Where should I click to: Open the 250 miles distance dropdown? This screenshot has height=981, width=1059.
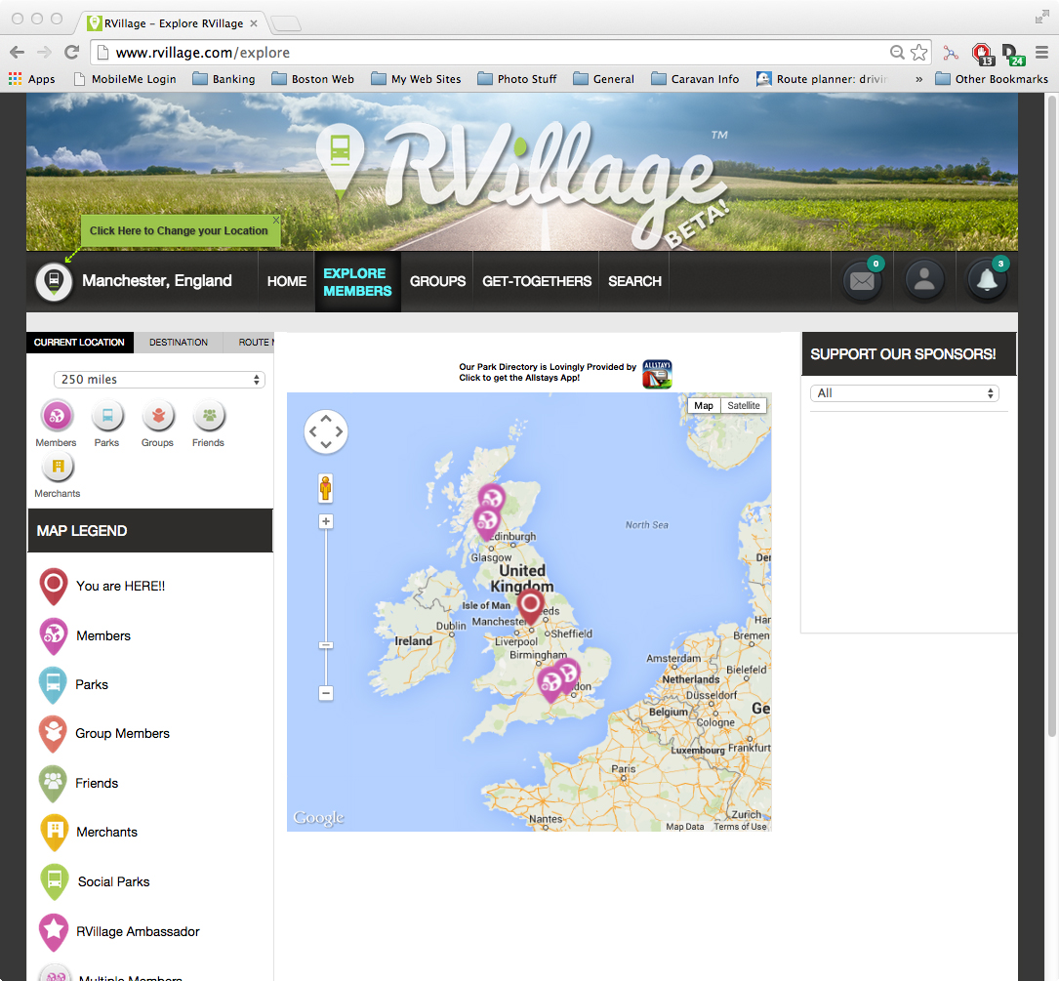(x=159, y=380)
